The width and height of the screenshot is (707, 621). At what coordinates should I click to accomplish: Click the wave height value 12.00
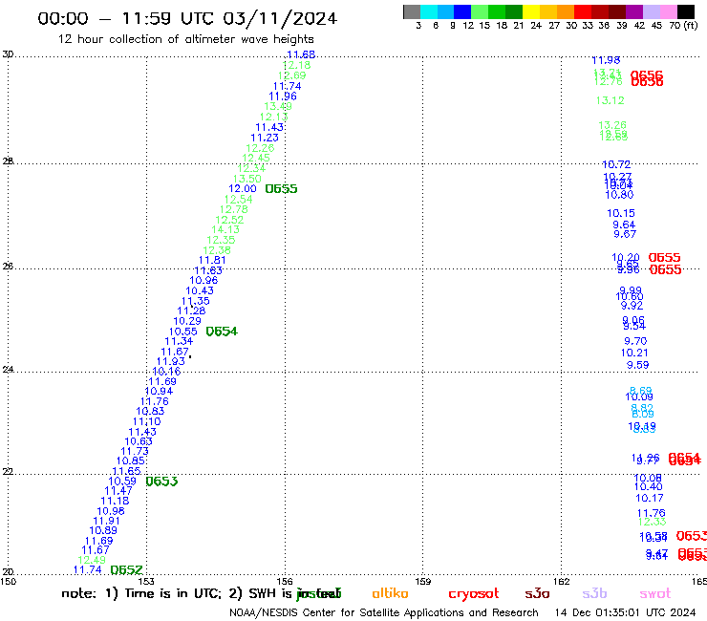tap(243, 188)
